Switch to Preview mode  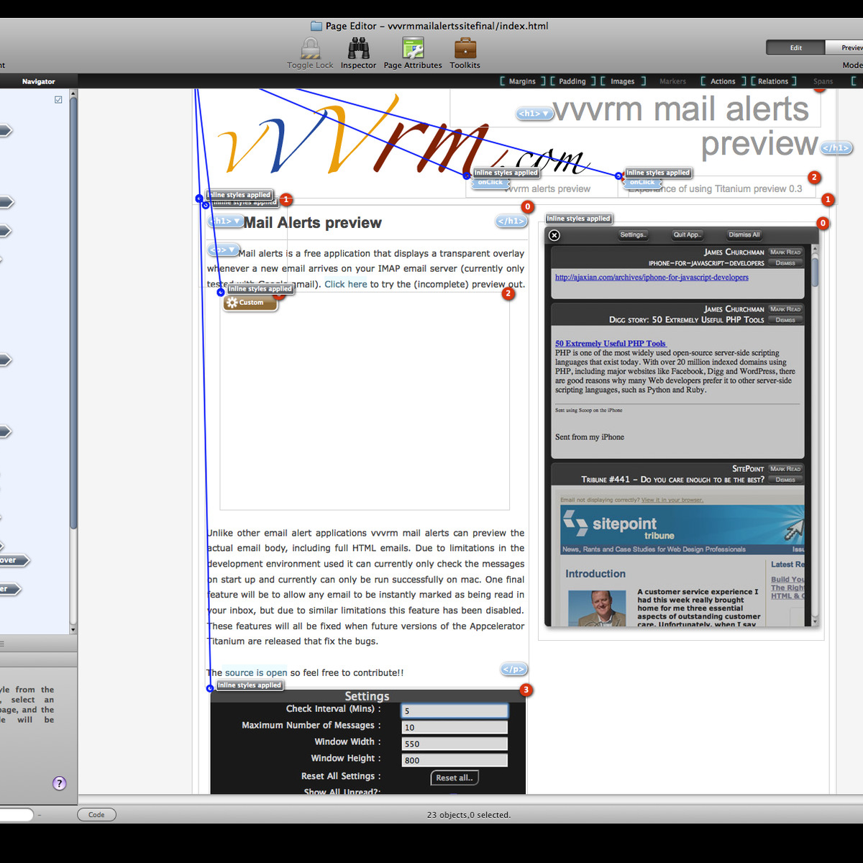point(844,47)
